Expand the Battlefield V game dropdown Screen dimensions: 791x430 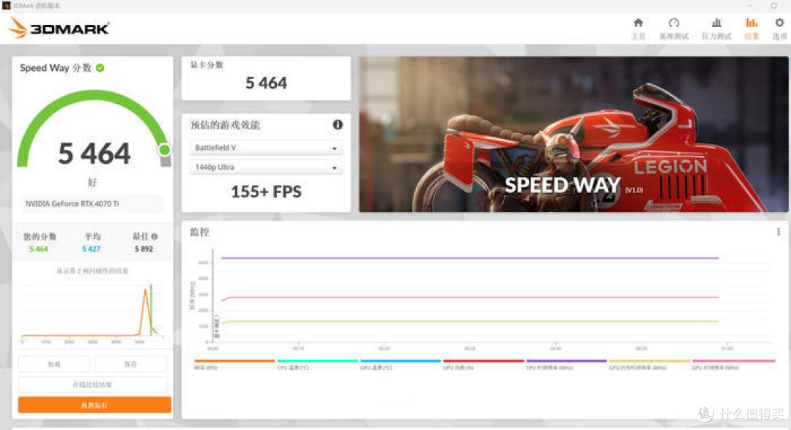coord(266,148)
